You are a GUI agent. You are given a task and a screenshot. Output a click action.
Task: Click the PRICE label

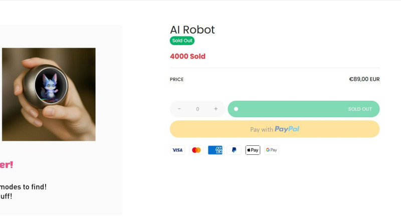177,79
